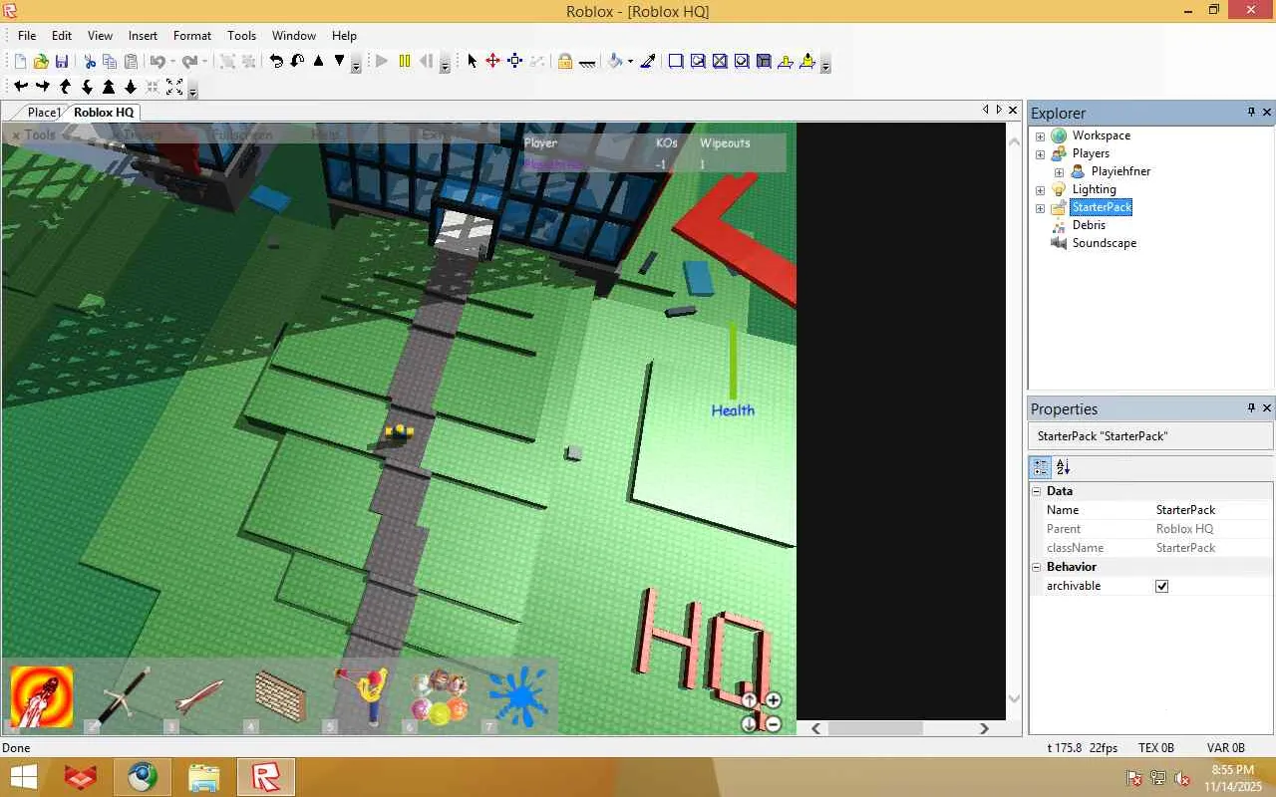Expand the StarterPack tree node
The height and width of the screenshot is (797, 1276).
click(1040, 207)
